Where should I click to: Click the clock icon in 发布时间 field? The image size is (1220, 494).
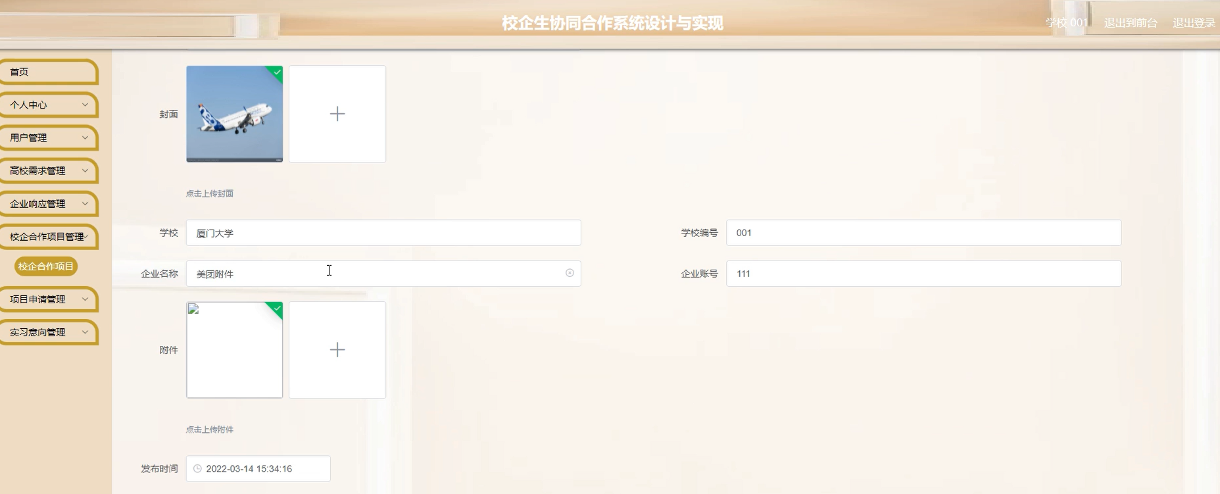pyautogui.click(x=197, y=469)
